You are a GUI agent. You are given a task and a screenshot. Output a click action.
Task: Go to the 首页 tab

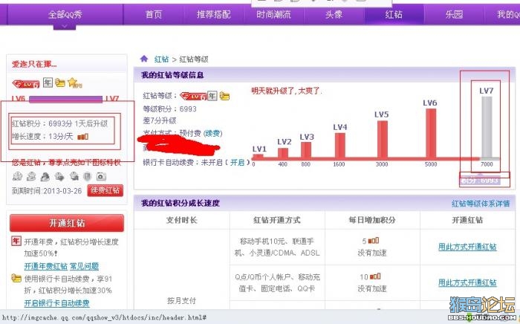pos(154,14)
